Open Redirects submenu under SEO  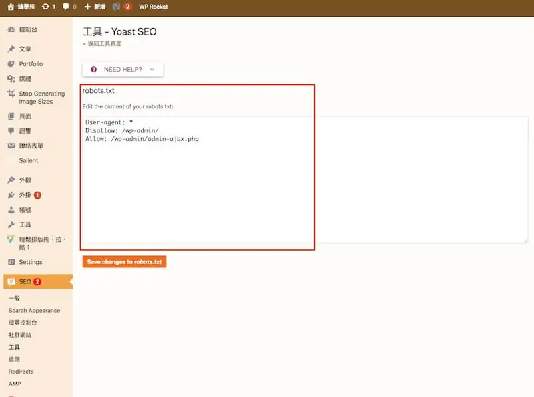click(x=21, y=372)
